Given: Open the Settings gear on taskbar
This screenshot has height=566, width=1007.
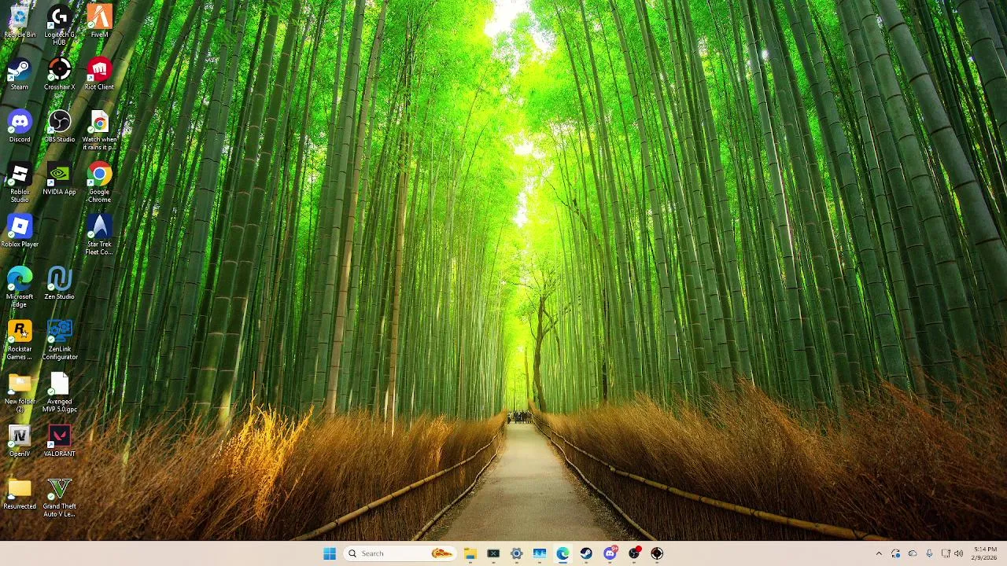Looking at the screenshot, I should point(516,553).
